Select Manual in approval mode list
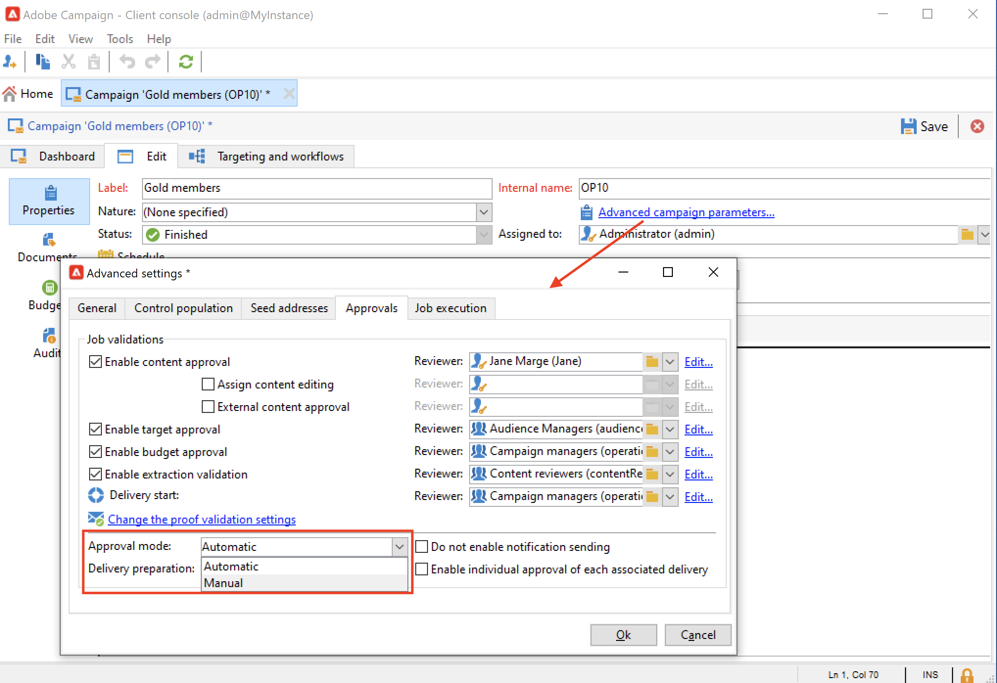Screen dimensions: 997x683 (224, 583)
